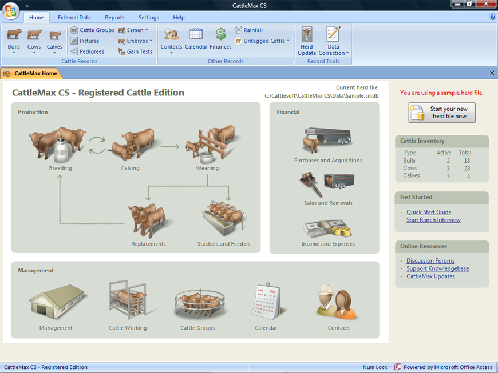Open the Calendar icon in Management panel
The height and width of the screenshot is (373, 498).
pyautogui.click(x=267, y=301)
